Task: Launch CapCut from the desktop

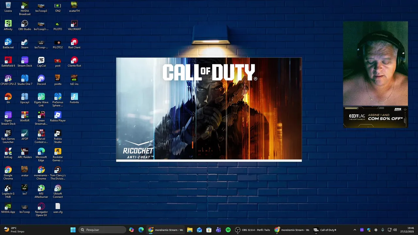Action: coord(41,62)
